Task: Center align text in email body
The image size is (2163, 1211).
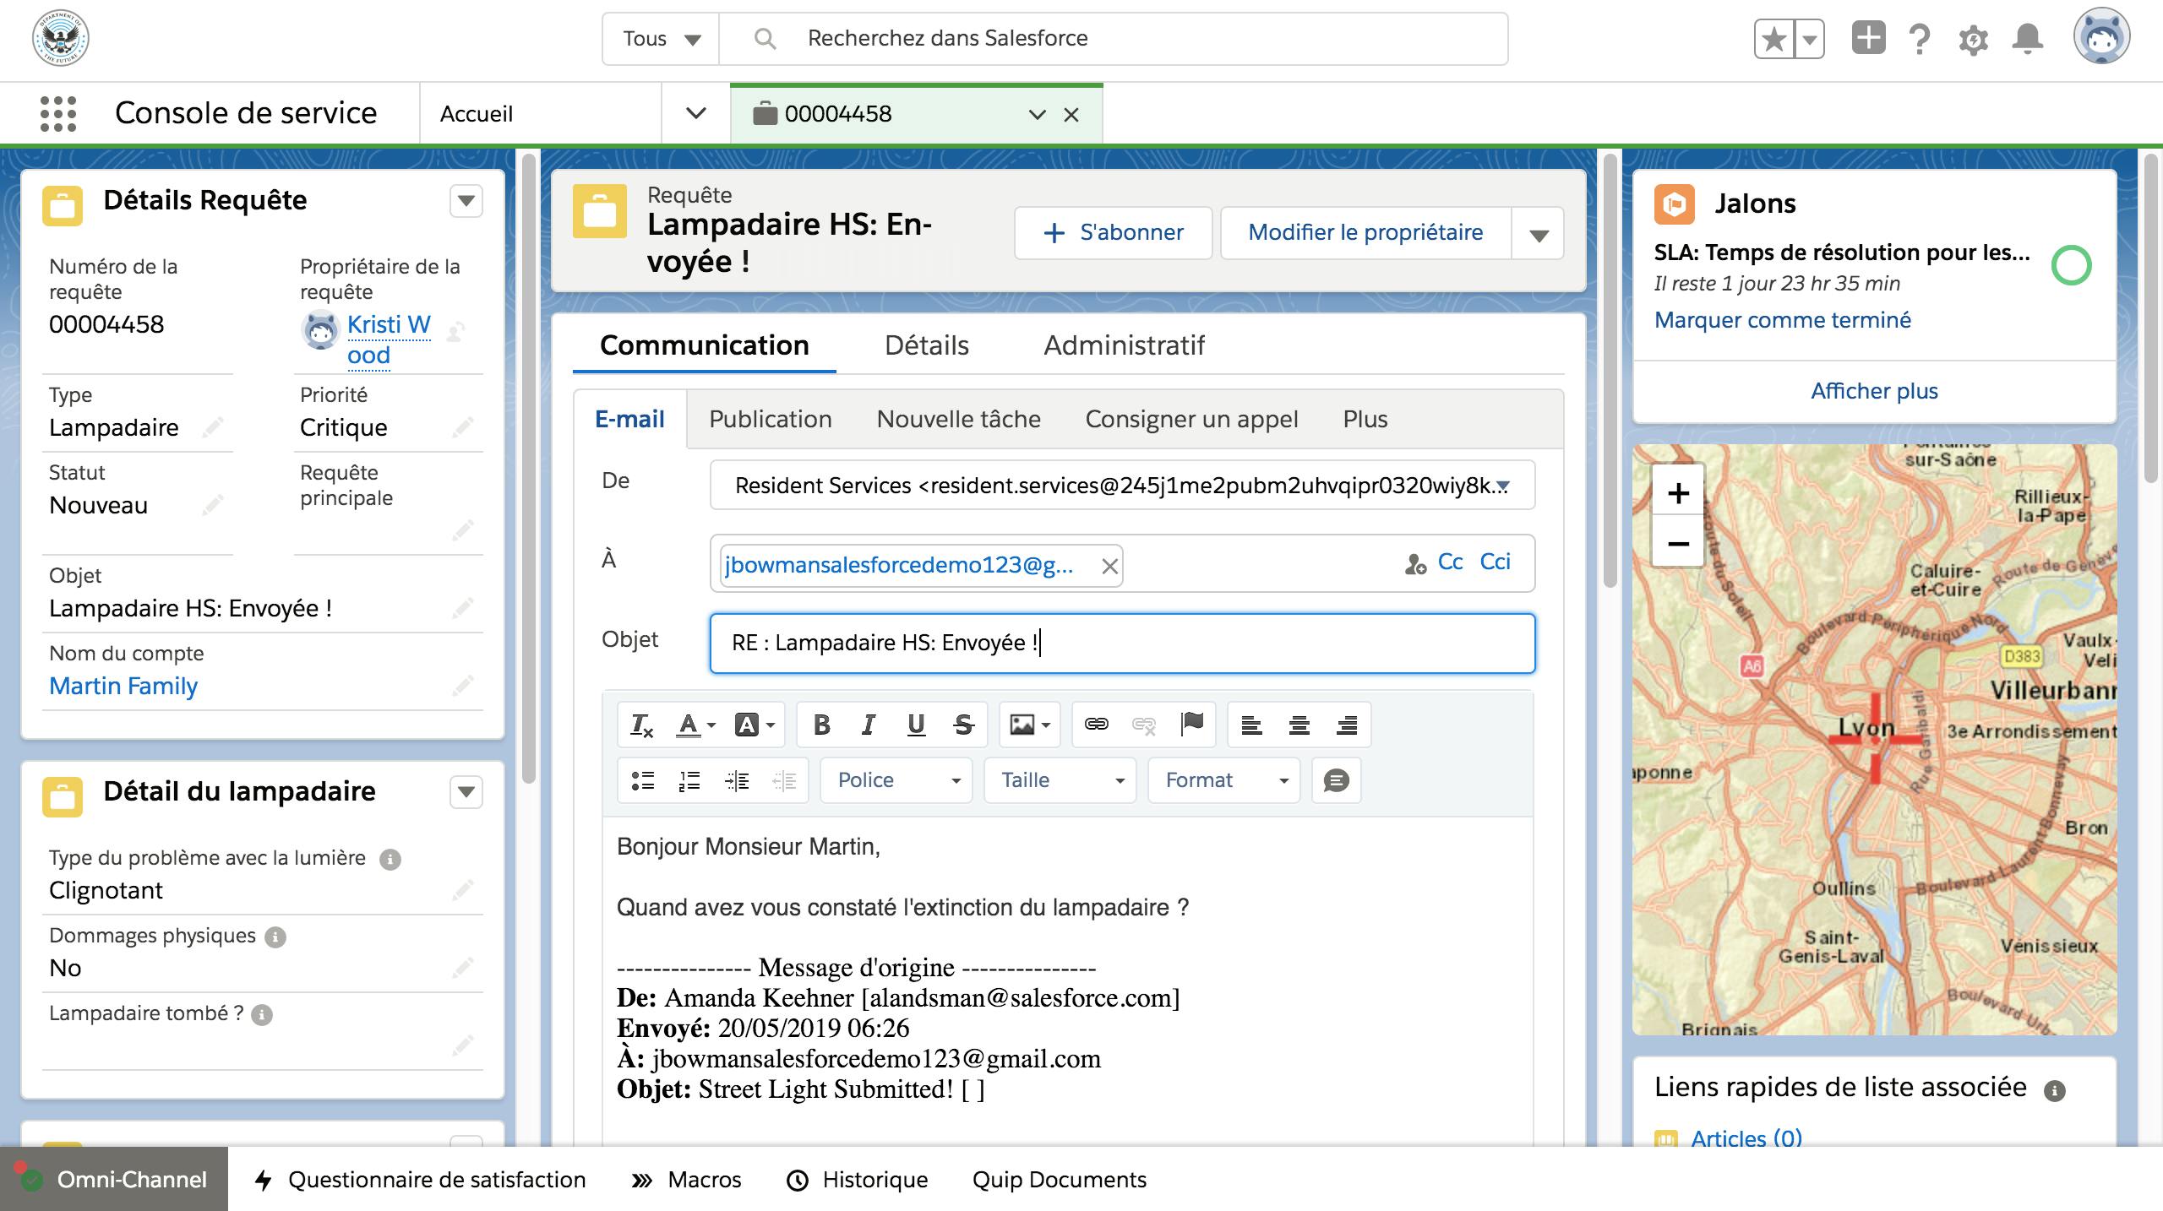Action: point(1299,725)
